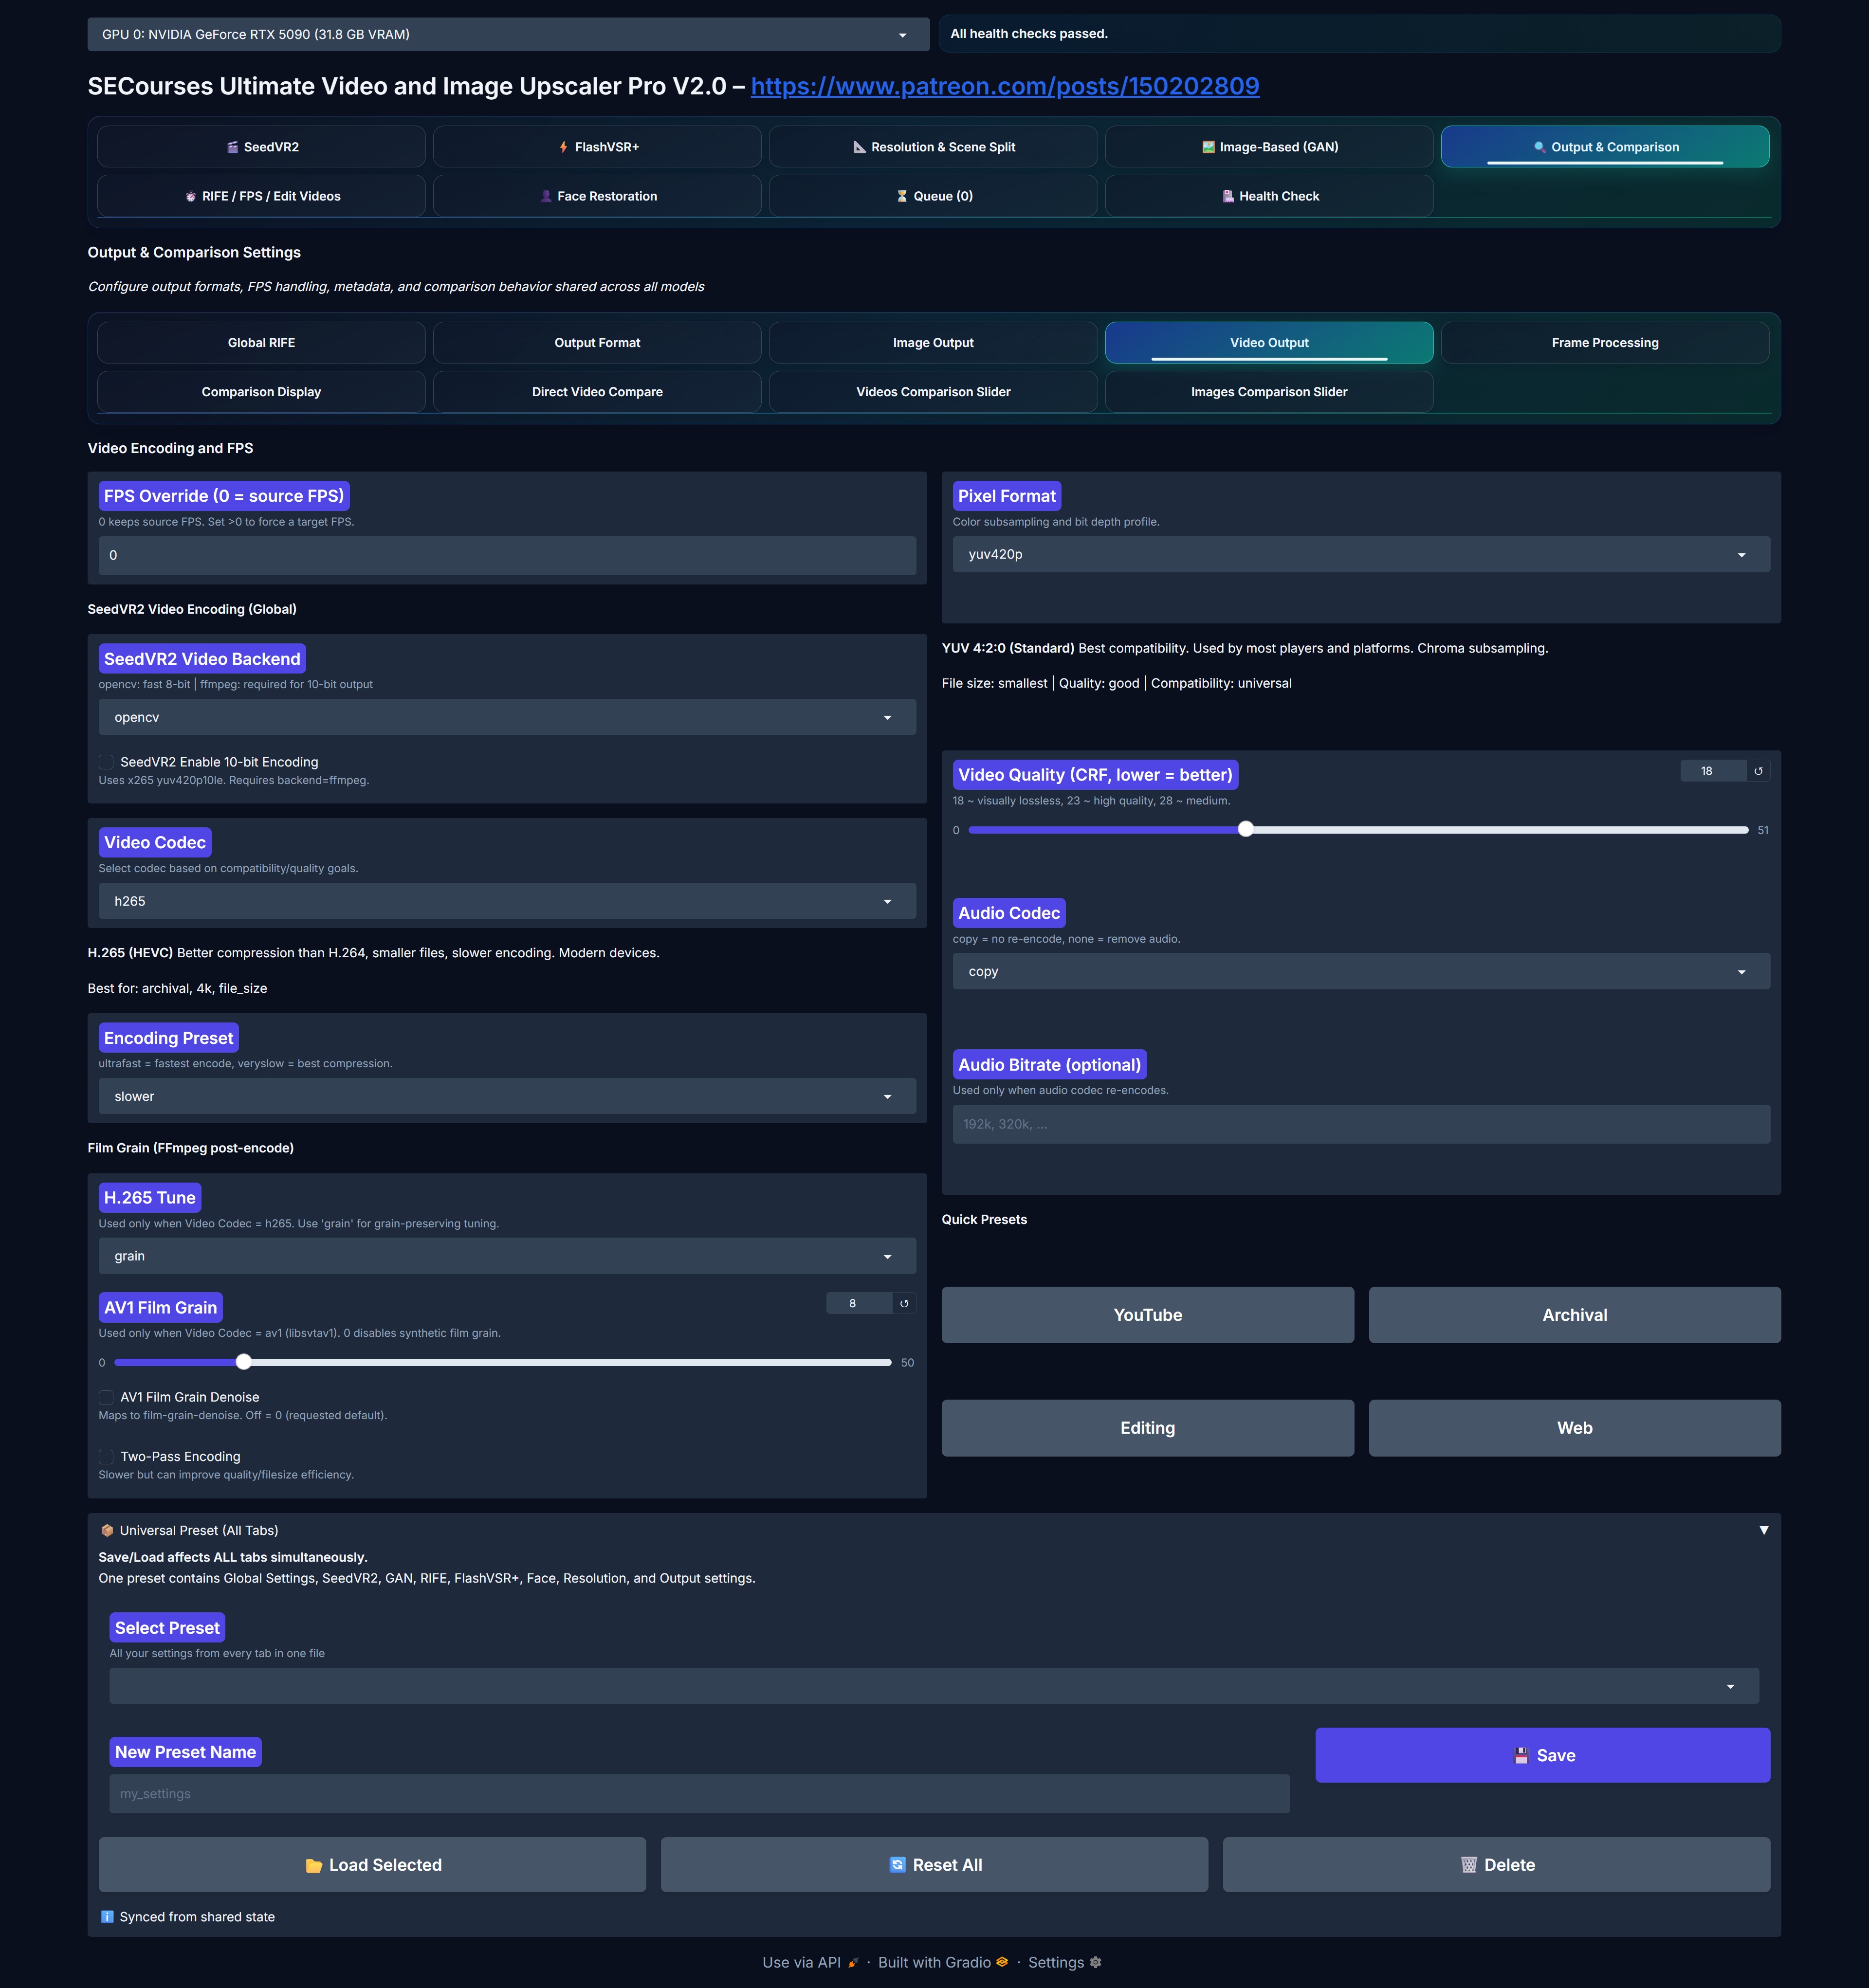Click the FPS Override input field

pos(506,555)
